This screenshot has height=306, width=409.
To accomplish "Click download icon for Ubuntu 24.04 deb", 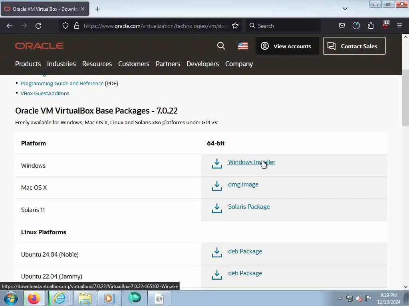I will point(217,252).
